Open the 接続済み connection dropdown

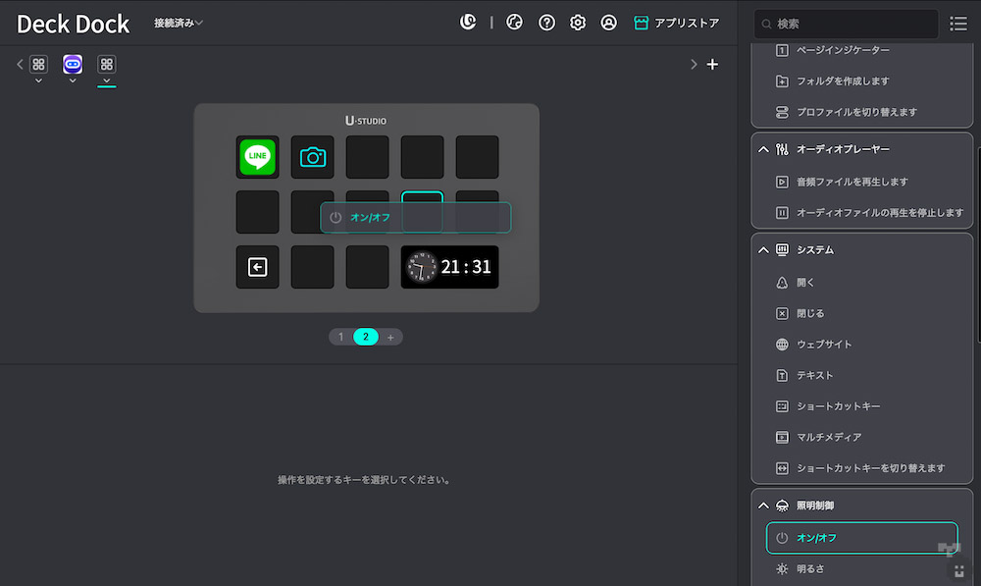(179, 24)
